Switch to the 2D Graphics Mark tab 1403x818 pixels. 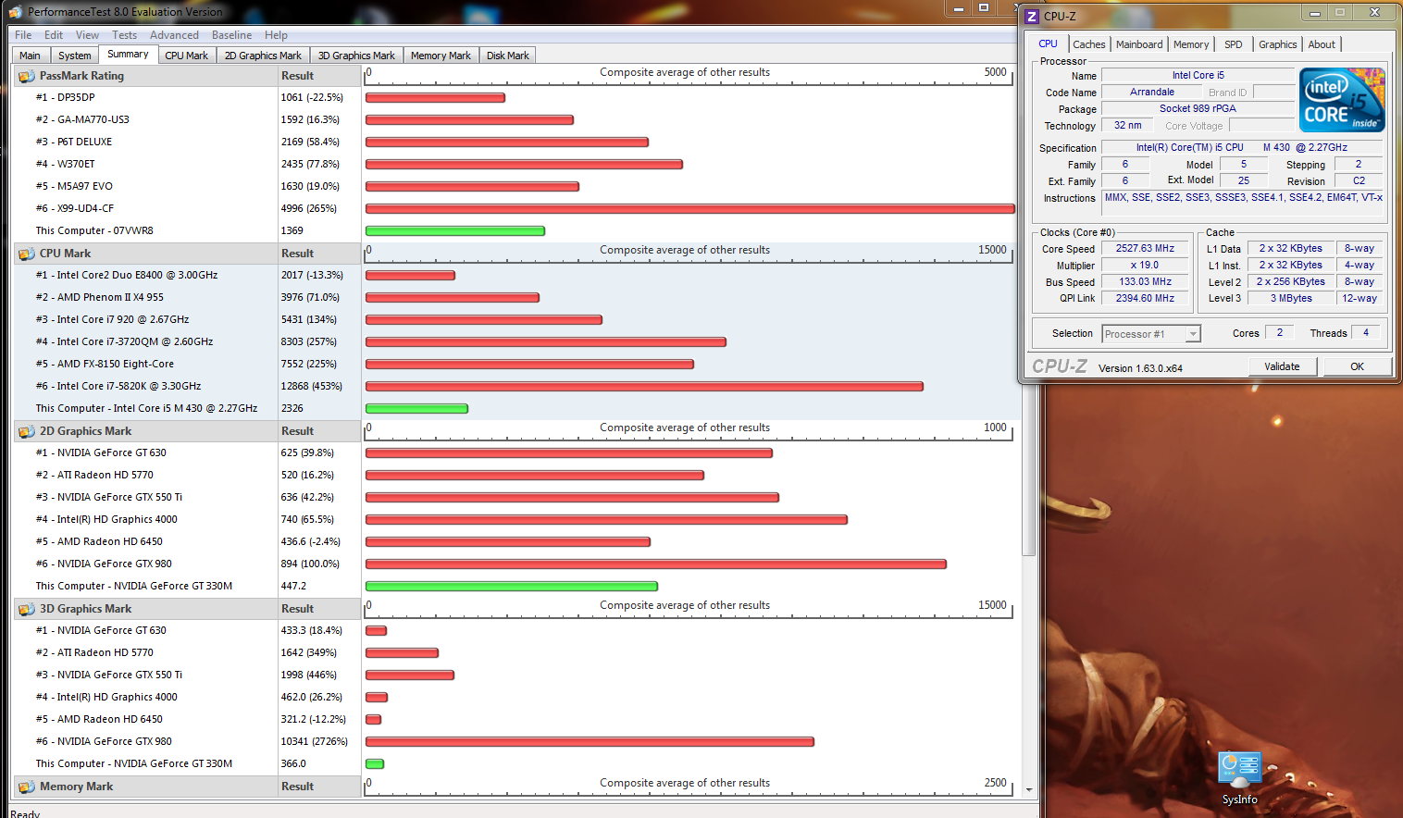(263, 56)
